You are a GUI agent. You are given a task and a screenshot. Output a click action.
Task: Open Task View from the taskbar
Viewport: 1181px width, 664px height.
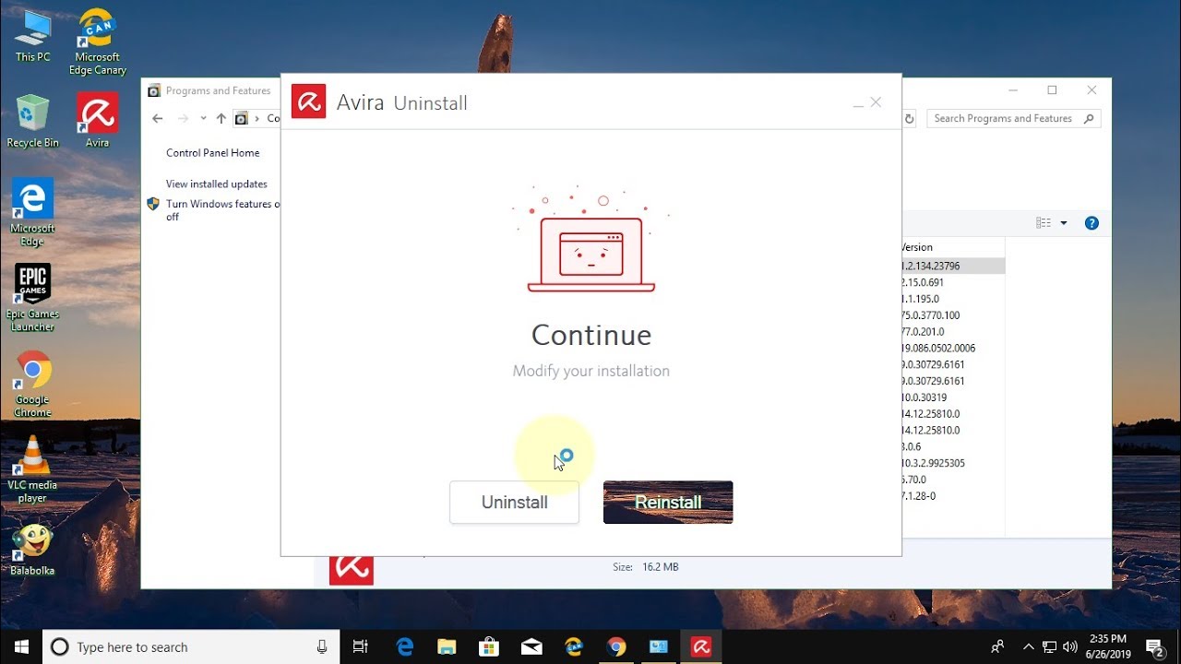[361, 646]
